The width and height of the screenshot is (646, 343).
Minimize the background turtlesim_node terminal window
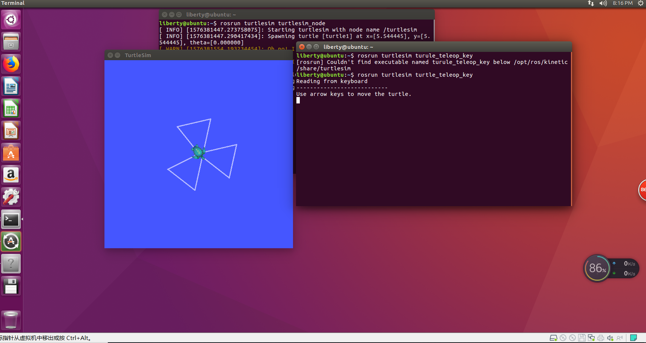click(x=172, y=15)
